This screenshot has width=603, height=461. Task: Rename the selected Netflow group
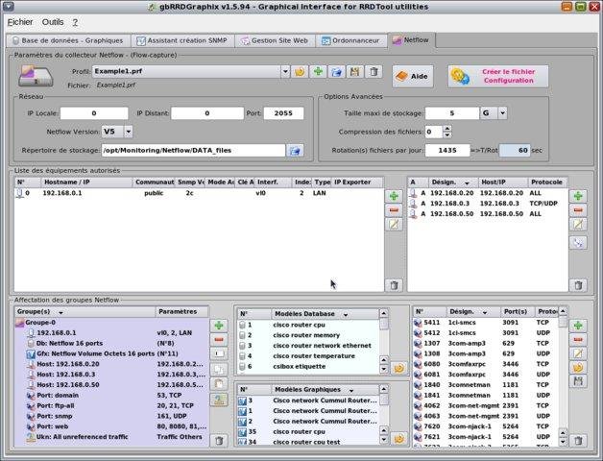tap(219, 353)
